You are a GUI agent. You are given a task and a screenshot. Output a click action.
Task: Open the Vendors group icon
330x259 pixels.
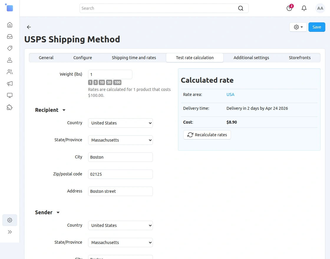pos(10,72)
